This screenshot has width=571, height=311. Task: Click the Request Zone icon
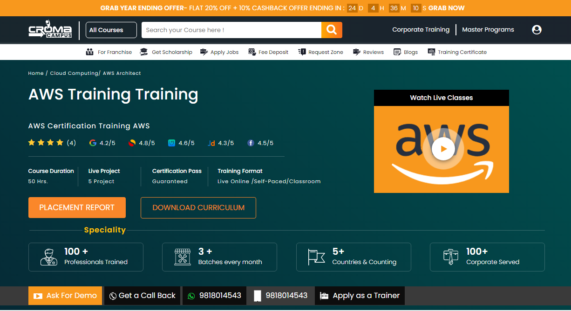coord(302,52)
